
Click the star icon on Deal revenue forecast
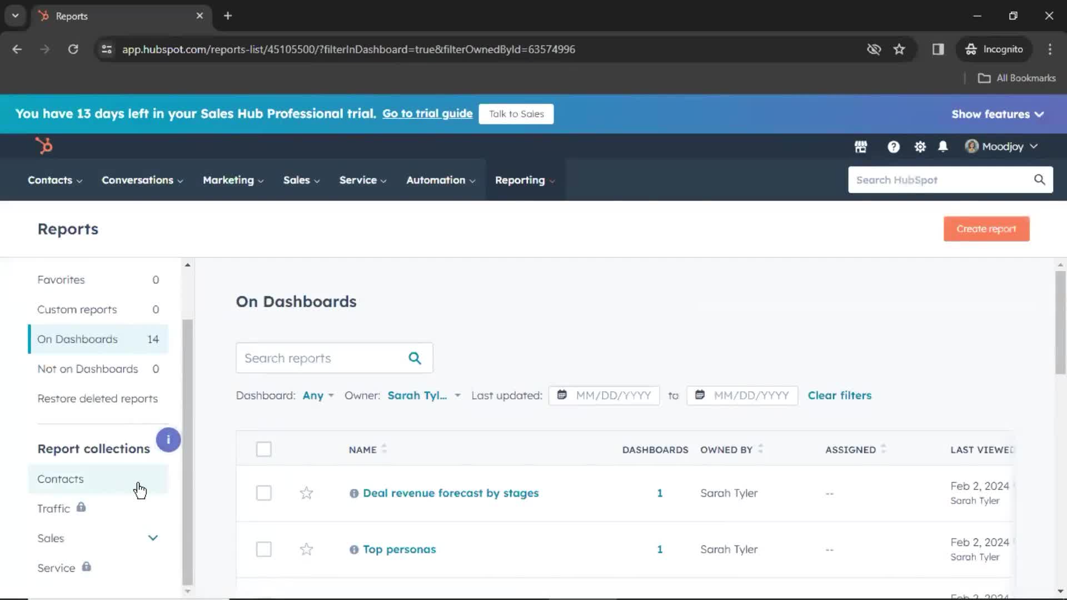pos(306,493)
